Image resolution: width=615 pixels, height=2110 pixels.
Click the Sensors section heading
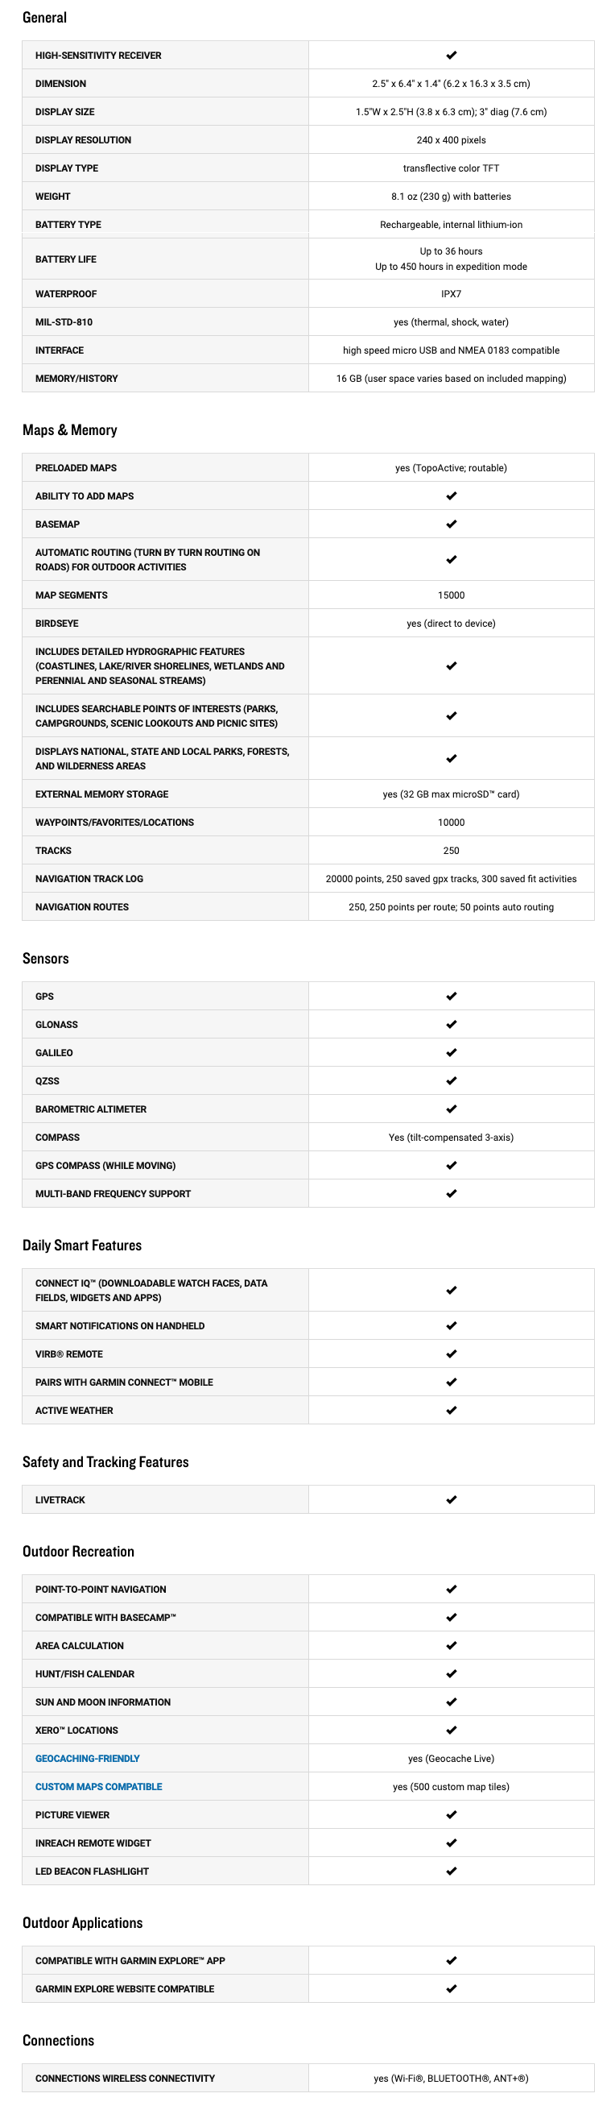pyautogui.click(x=45, y=959)
